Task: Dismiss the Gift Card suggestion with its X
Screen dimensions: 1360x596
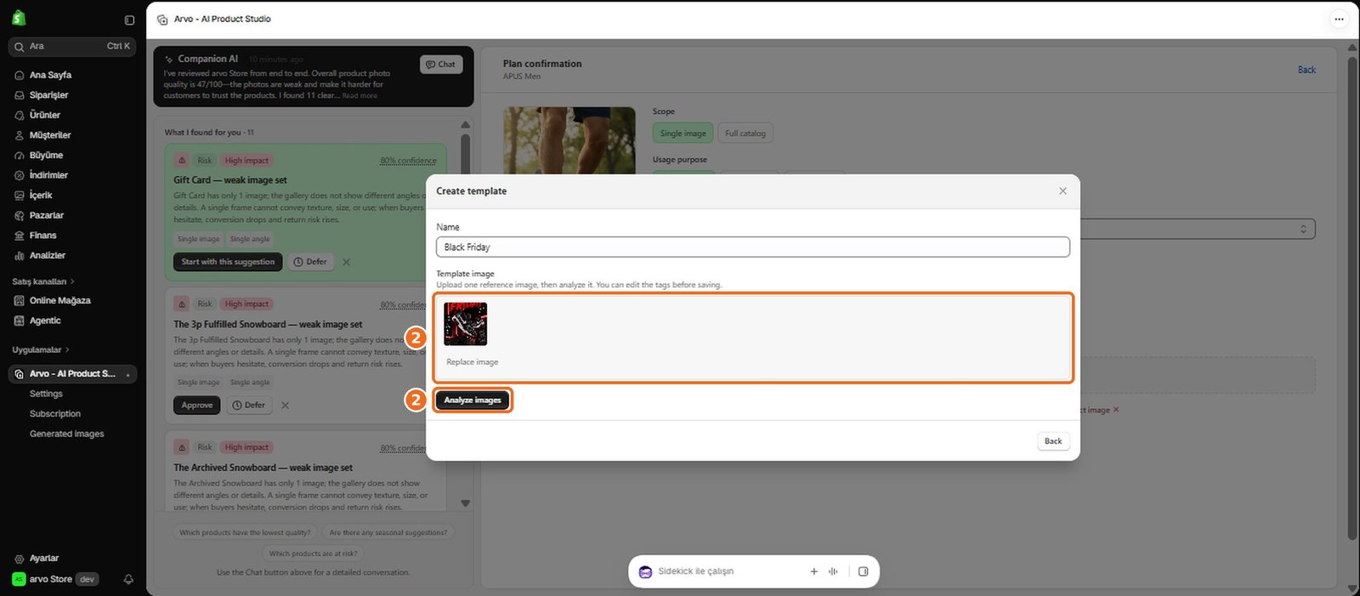Action: pyautogui.click(x=347, y=262)
